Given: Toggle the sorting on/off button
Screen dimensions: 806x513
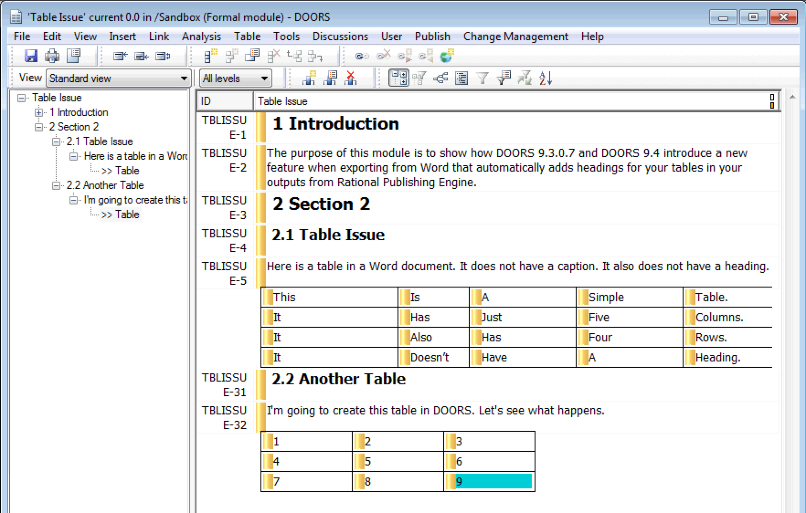Looking at the screenshot, I should (525, 78).
